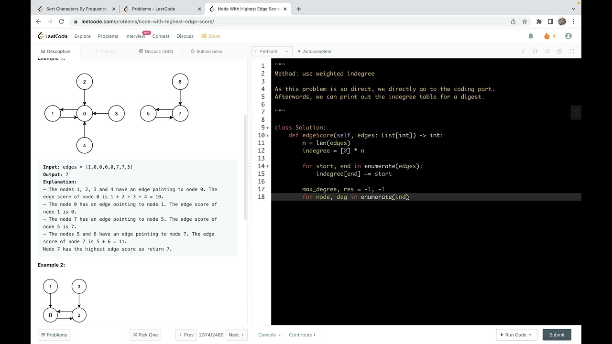Open browser extensions puzzle icon
The height and width of the screenshot is (344, 612).
(x=539, y=21)
